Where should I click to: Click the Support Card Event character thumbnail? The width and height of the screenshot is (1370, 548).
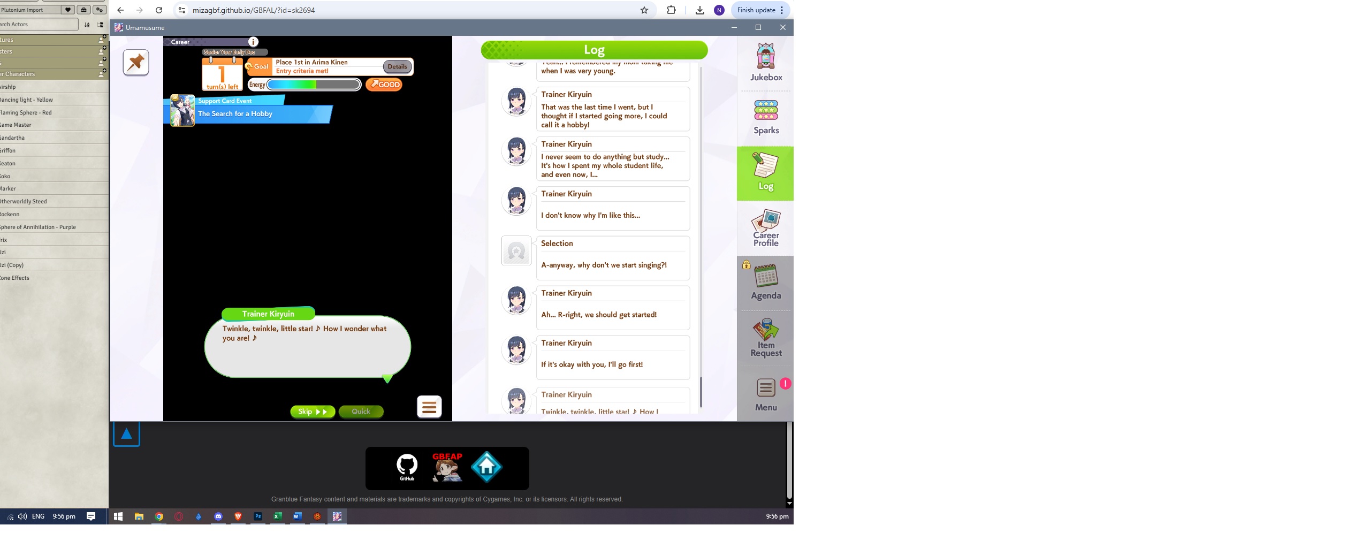click(x=182, y=111)
